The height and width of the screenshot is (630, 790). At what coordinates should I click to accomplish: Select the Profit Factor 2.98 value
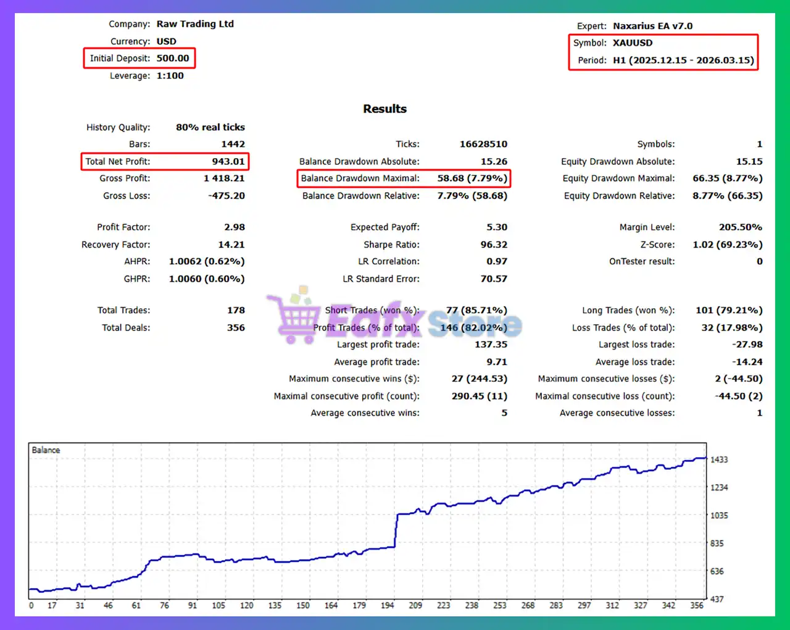point(235,227)
